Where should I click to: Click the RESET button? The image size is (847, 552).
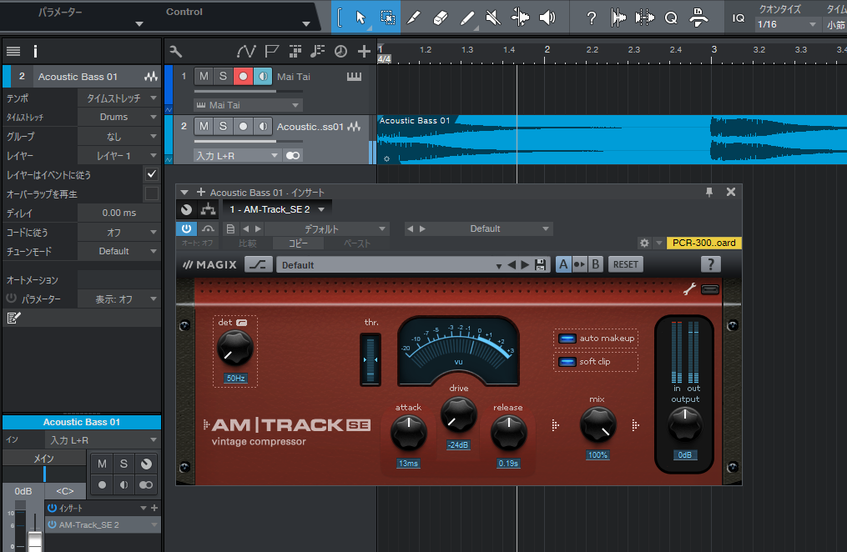(x=626, y=264)
